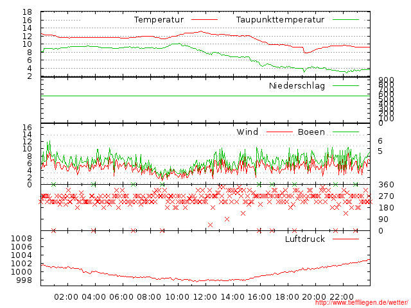Open the tieffliegen.de/wetter link

point(362,303)
